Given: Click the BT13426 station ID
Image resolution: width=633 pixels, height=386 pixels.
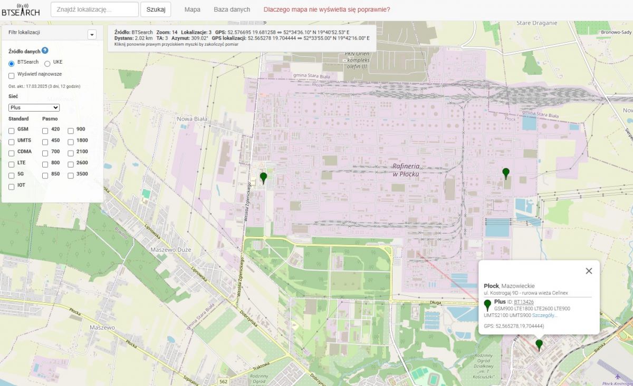Looking at the screenshot, I should pyautogui.click(x=524, y=302).
